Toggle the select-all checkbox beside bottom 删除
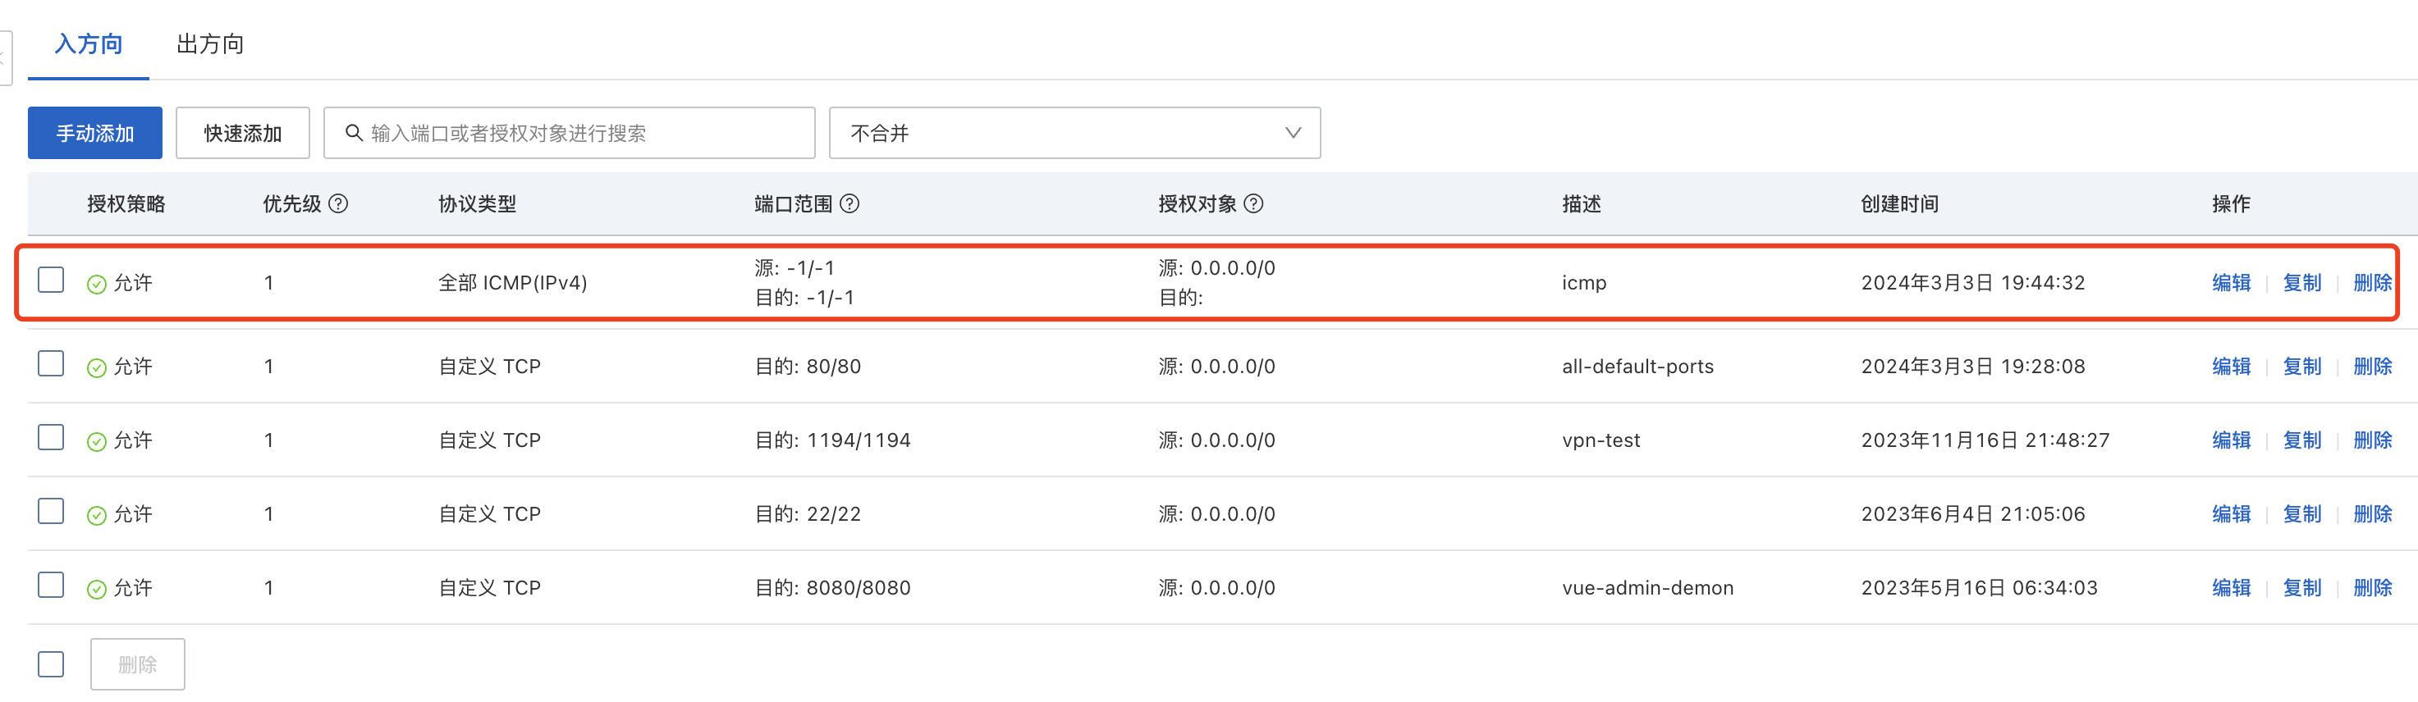Image resolution: width=2418 pixels, height=702 pixels. [51, 664]
